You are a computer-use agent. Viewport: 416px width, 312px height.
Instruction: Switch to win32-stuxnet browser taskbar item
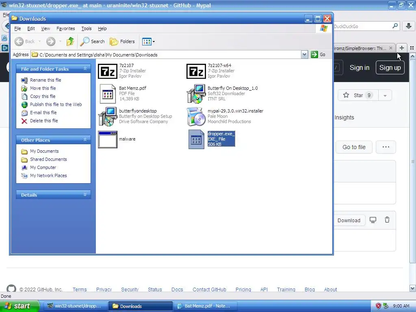click(75, 306)
